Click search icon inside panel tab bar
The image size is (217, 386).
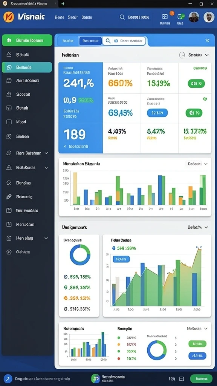click(x=108, y=41)
